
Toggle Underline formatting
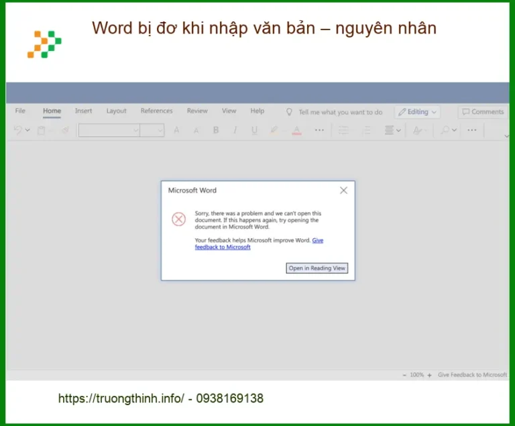point(254,131)
